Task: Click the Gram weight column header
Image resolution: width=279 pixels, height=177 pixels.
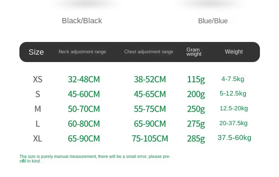Action: tap(194, 52)
